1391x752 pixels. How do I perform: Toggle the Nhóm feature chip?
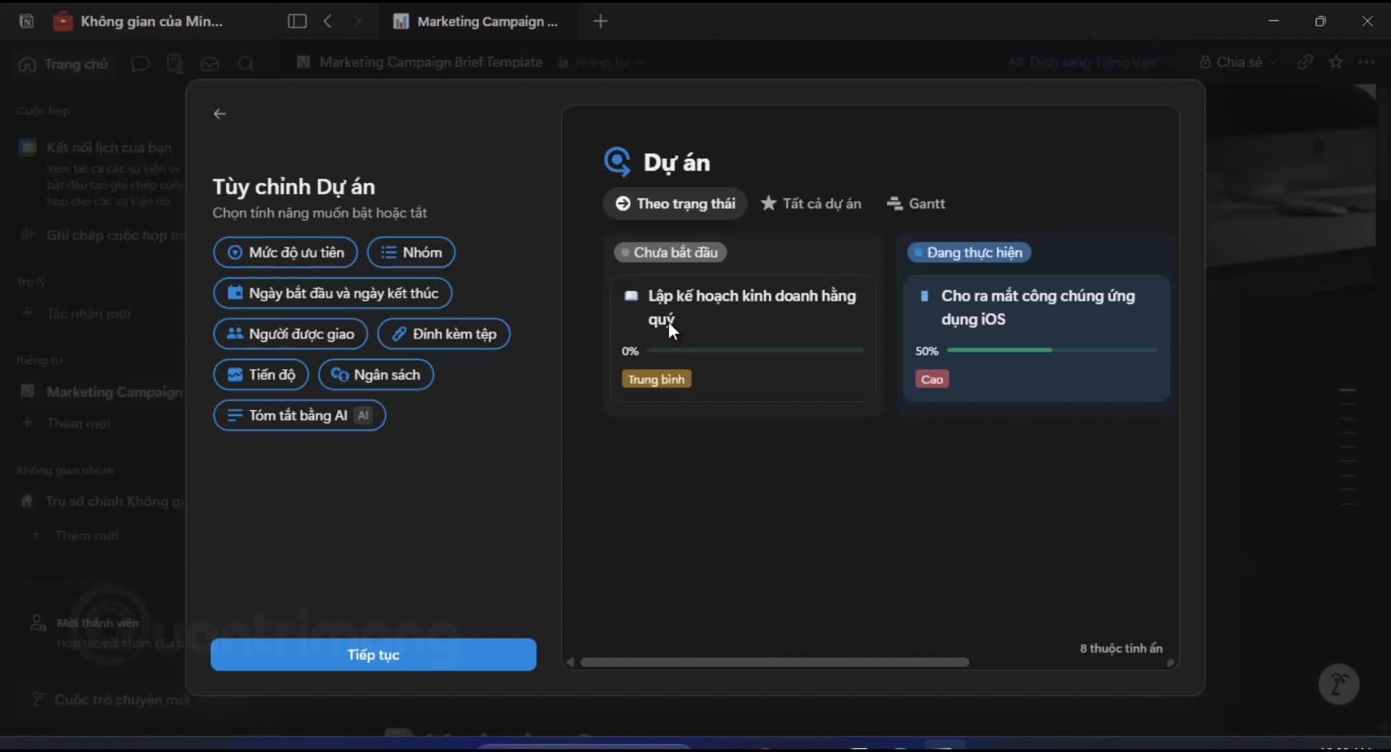click(x=411, y=252)
